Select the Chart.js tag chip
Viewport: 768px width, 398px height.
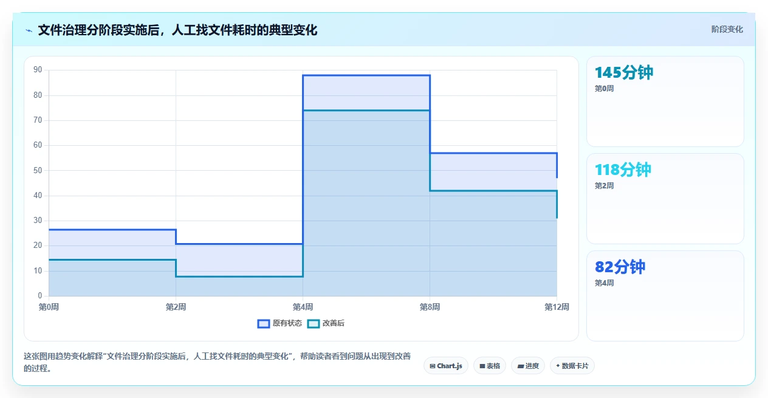446,366
